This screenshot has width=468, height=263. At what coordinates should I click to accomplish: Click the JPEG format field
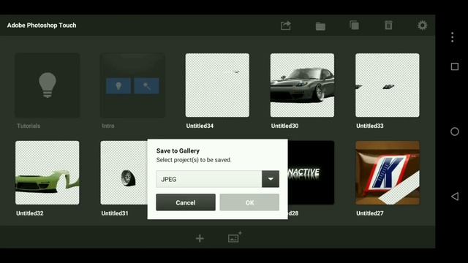coord(208,179)
